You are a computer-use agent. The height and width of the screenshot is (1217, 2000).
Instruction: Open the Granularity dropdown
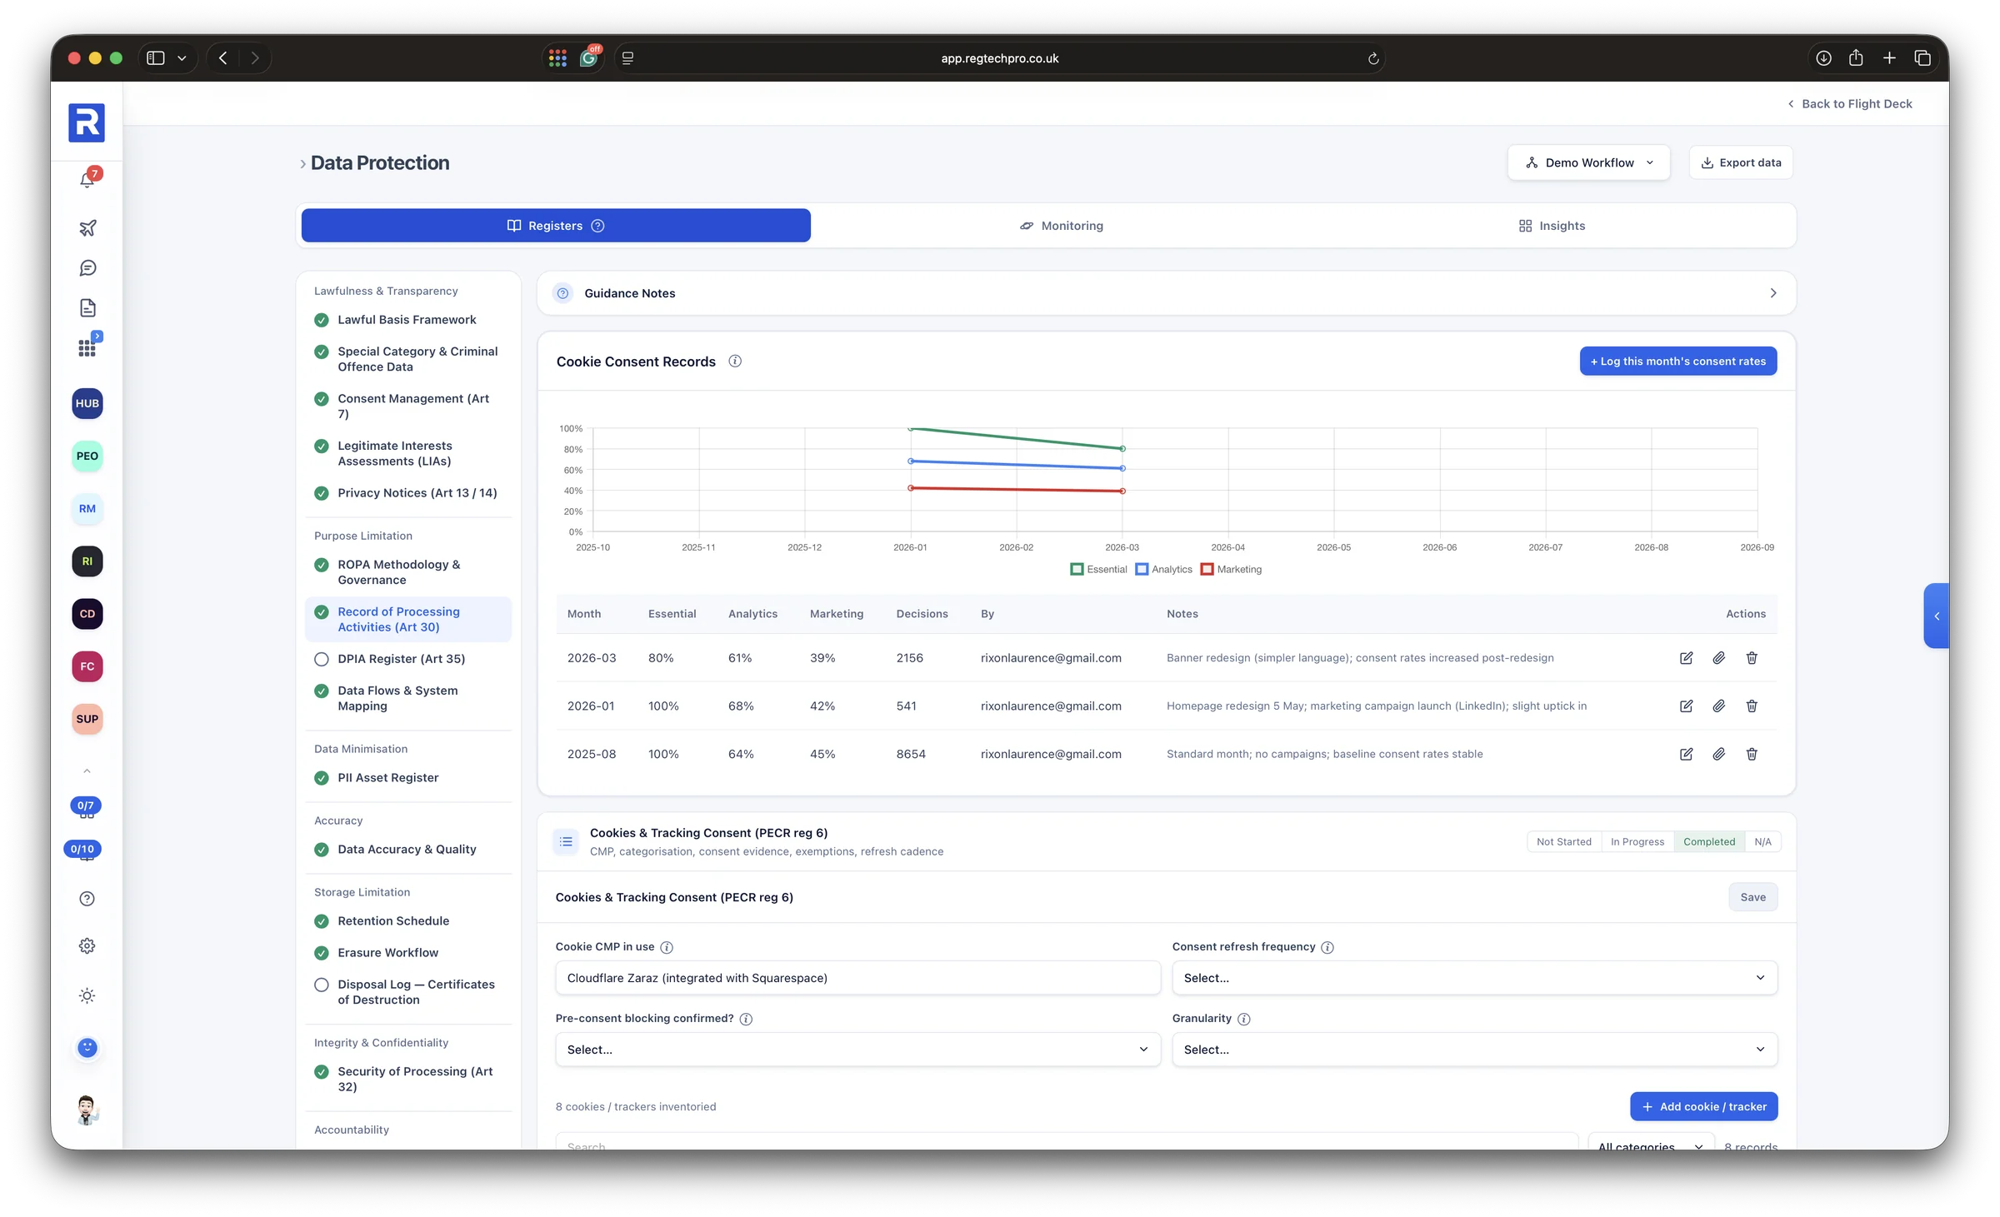pos(1474,1050)
